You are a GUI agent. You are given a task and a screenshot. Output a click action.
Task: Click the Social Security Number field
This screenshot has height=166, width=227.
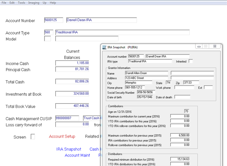146,92
